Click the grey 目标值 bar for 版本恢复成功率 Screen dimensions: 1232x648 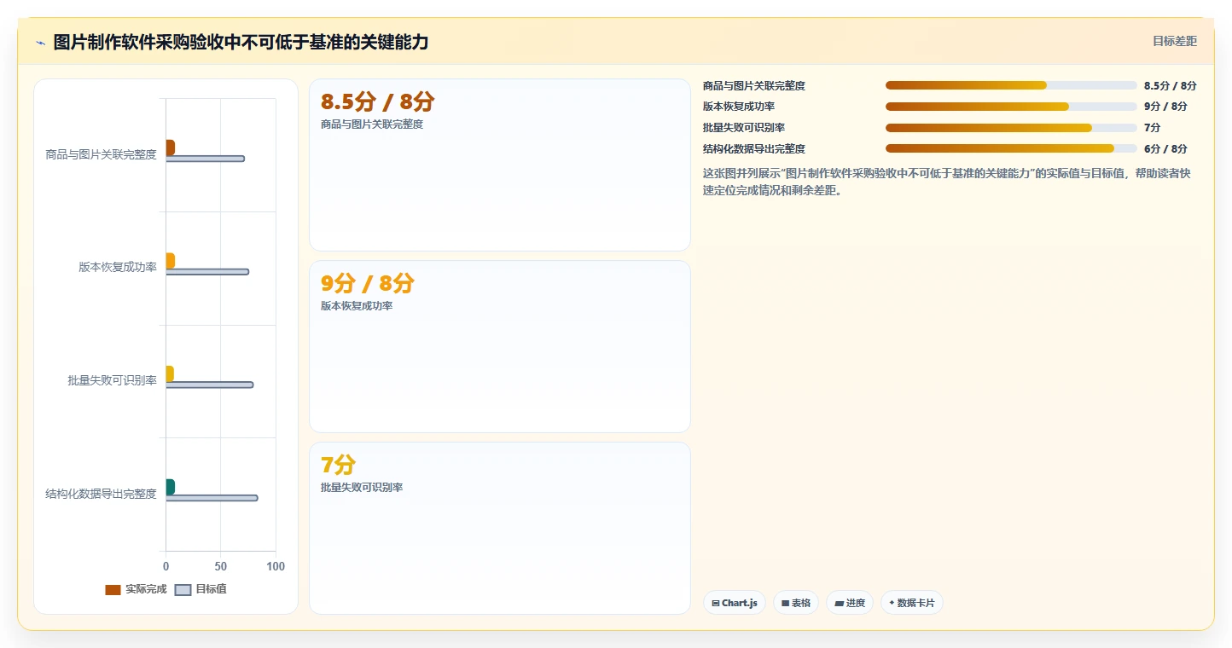(x=207, y=272)
